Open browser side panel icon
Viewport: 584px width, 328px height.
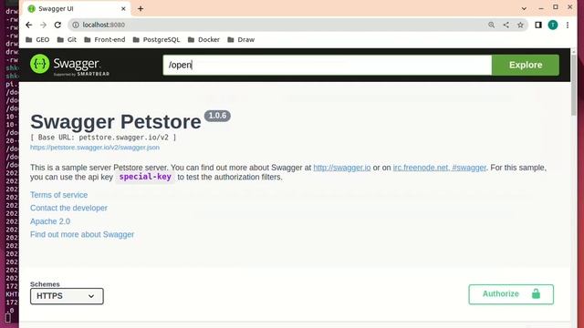point(538,25)
